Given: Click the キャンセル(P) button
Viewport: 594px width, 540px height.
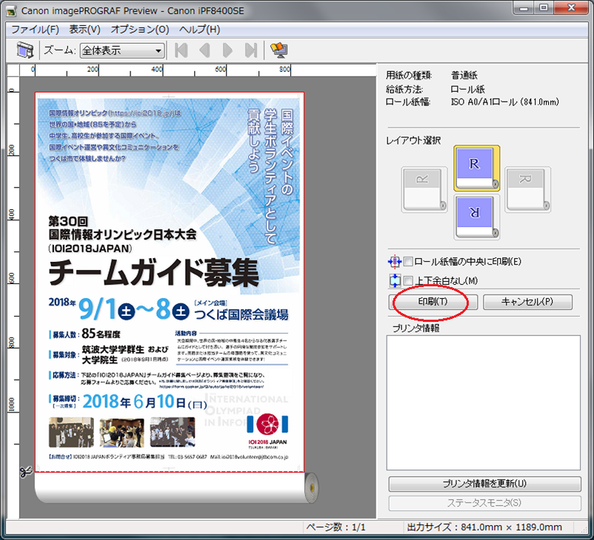Looking at the screenshot, I should point(527,302).
